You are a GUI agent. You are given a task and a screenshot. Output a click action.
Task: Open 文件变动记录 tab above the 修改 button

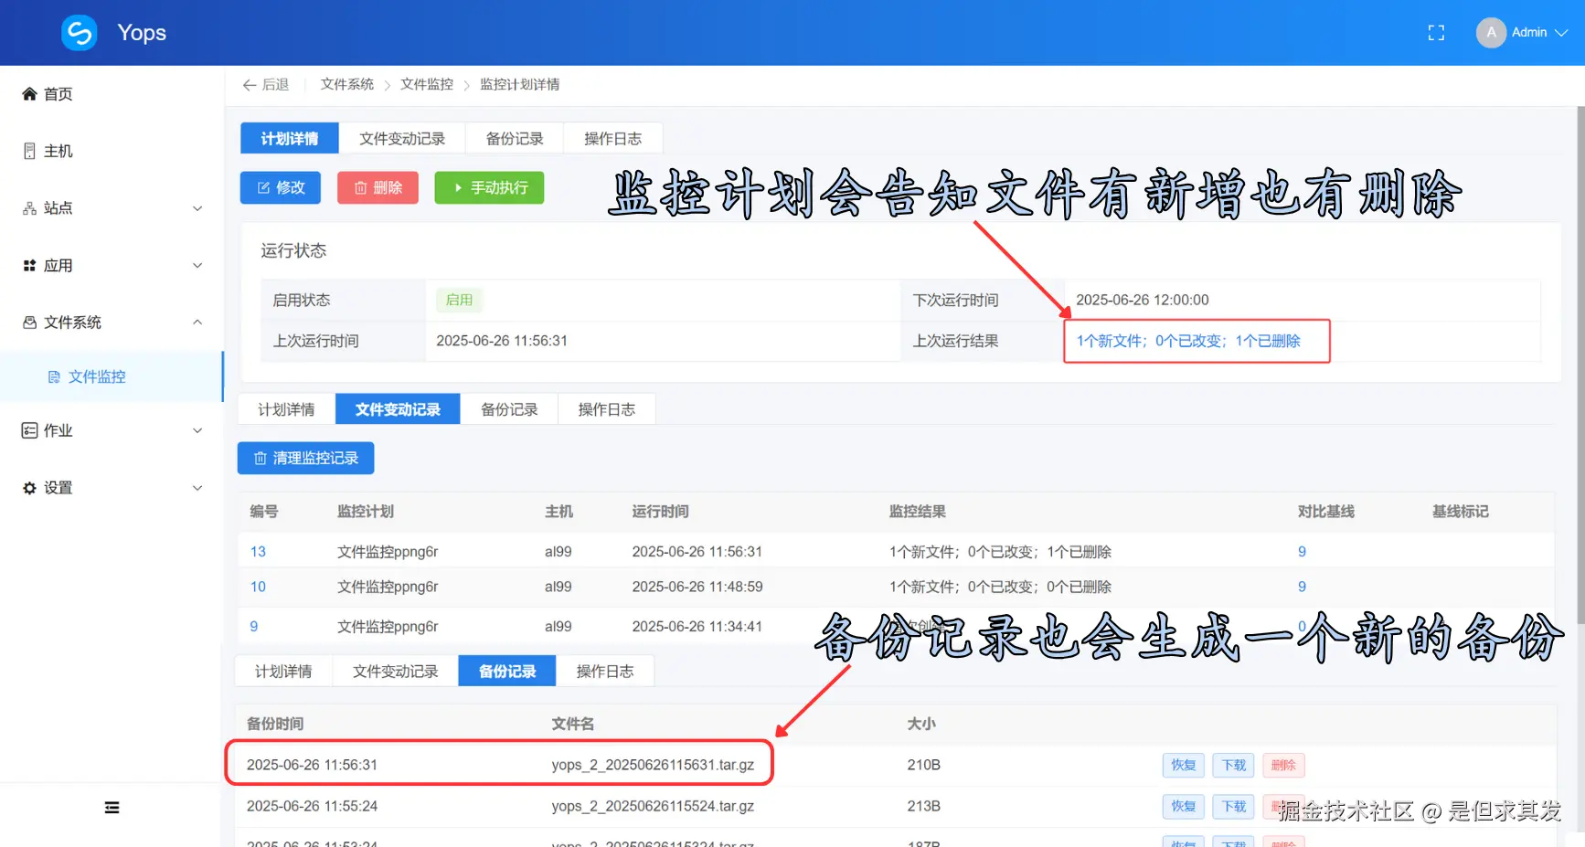402,139
